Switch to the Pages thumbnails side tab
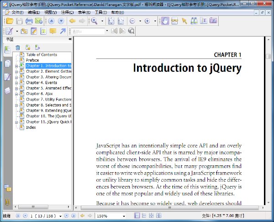The height and width of the screenshot is (222, 274). [7, 63]
